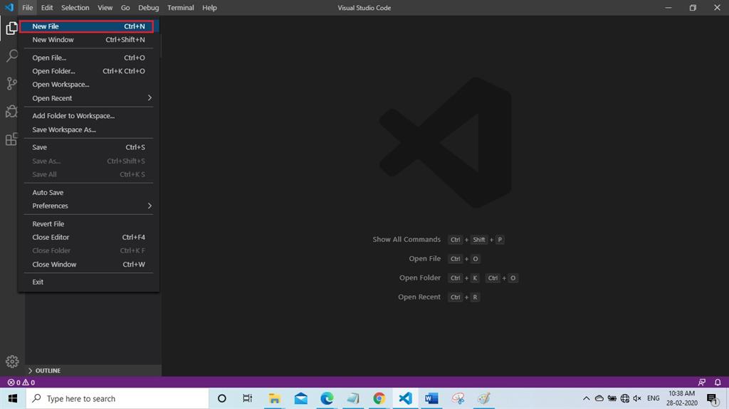Launch Google Chrome from the taskbar
The height and width of the screenshot is (409, 729).
click(x=379, y=398)
